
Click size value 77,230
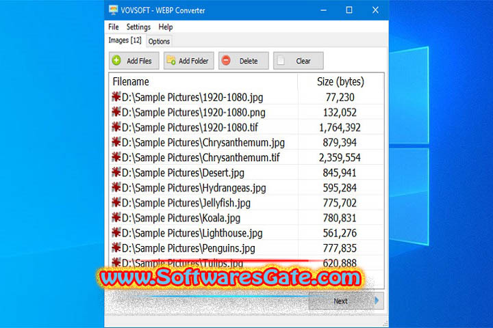tap(340, 98)
